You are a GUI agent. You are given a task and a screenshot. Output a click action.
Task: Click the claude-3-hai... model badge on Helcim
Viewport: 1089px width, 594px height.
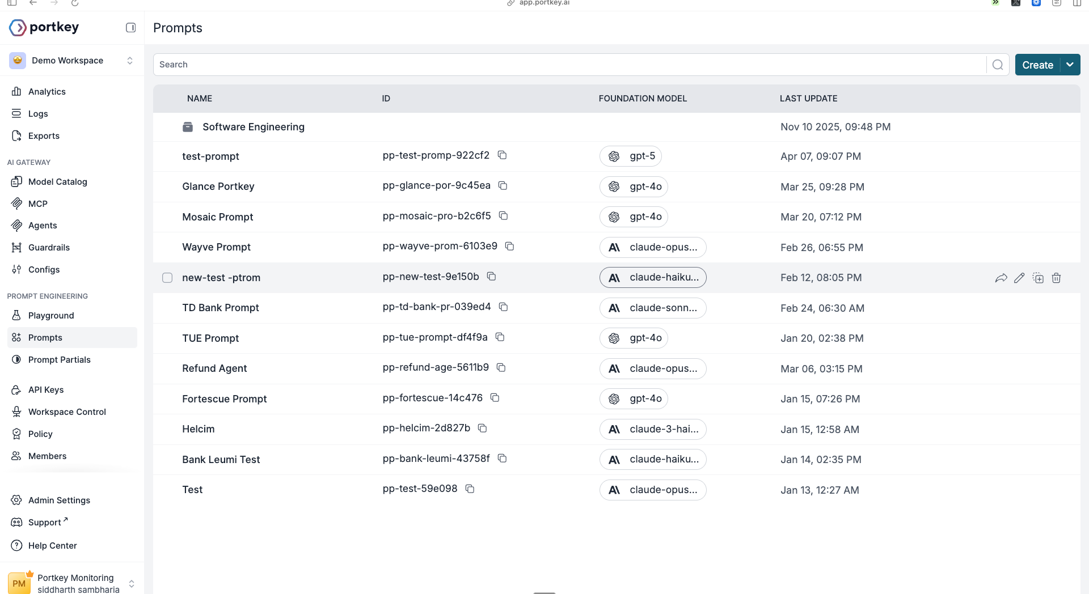(x=653, y=429)
